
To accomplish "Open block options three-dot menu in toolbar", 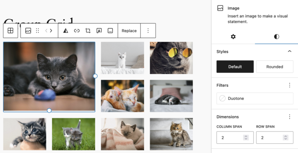I will (148, 31).
